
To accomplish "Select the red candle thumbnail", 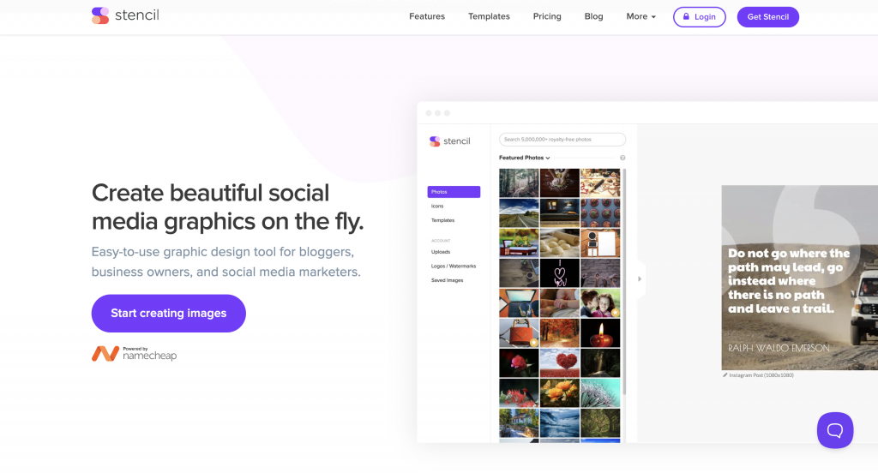I will tap(600, 333).
